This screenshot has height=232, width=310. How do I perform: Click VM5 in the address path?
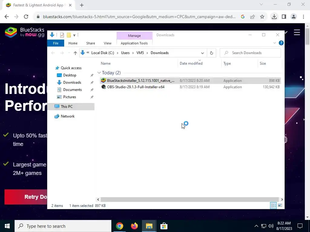point(140,53)
